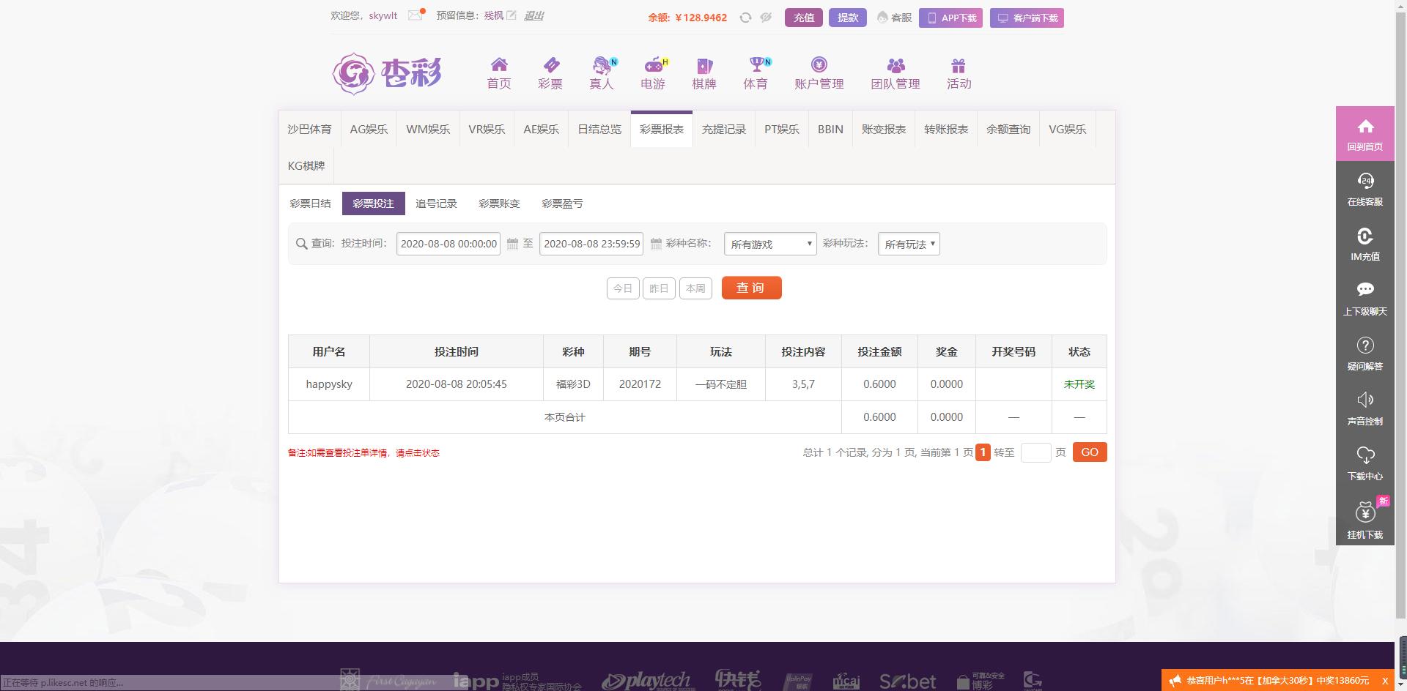Expand the 所有玩法 play type dropdown

909,244
